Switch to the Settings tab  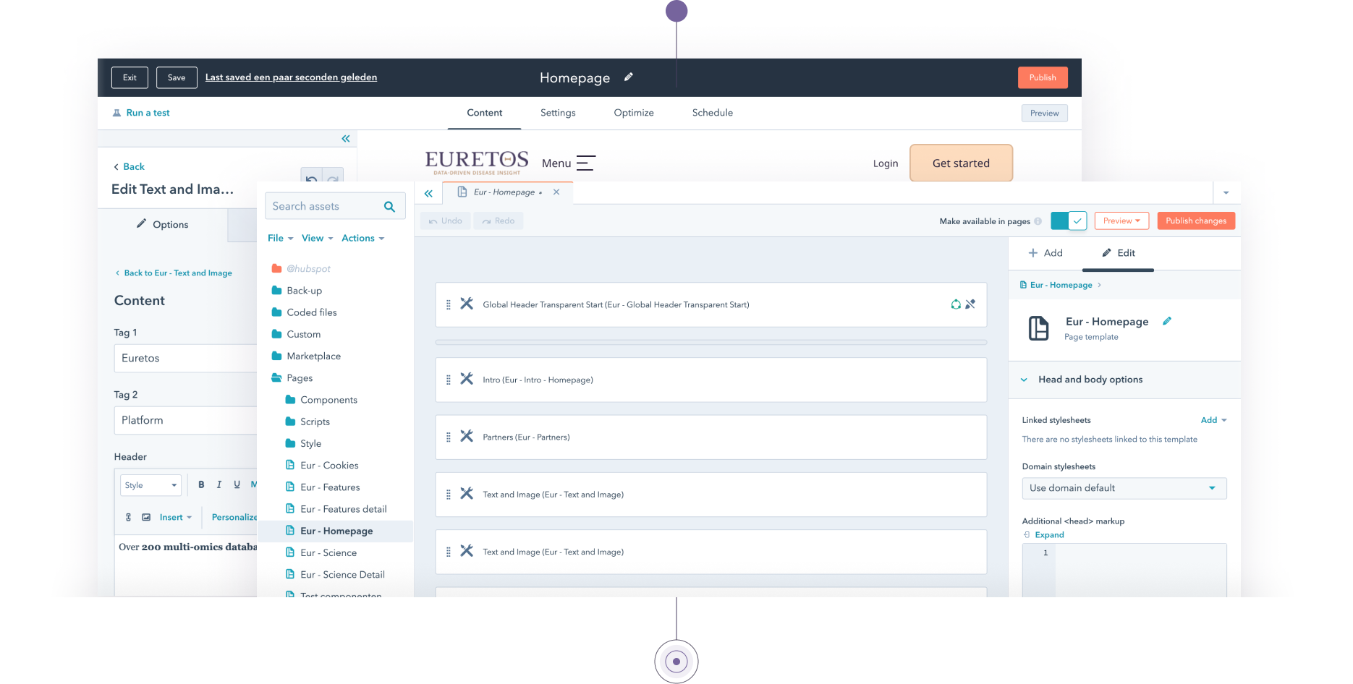tap(558, 113)
